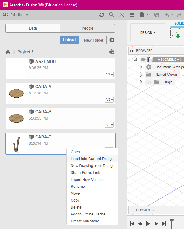Switch to the People tab
The height and width of the screenshot is (229, 184).
pyautogui.click(x=88, y=28)
